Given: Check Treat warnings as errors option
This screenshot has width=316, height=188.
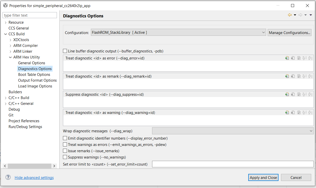Looking at the screenshot, I should 65,145.
